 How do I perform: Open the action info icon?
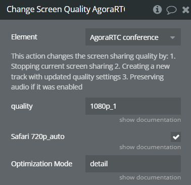157,10
